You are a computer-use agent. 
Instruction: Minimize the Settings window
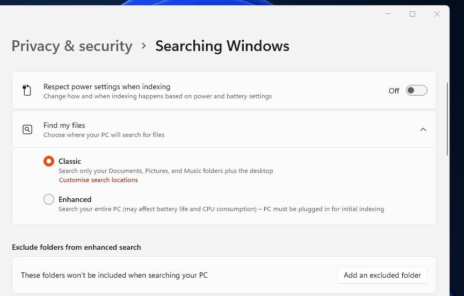click(x=388, y=14)
